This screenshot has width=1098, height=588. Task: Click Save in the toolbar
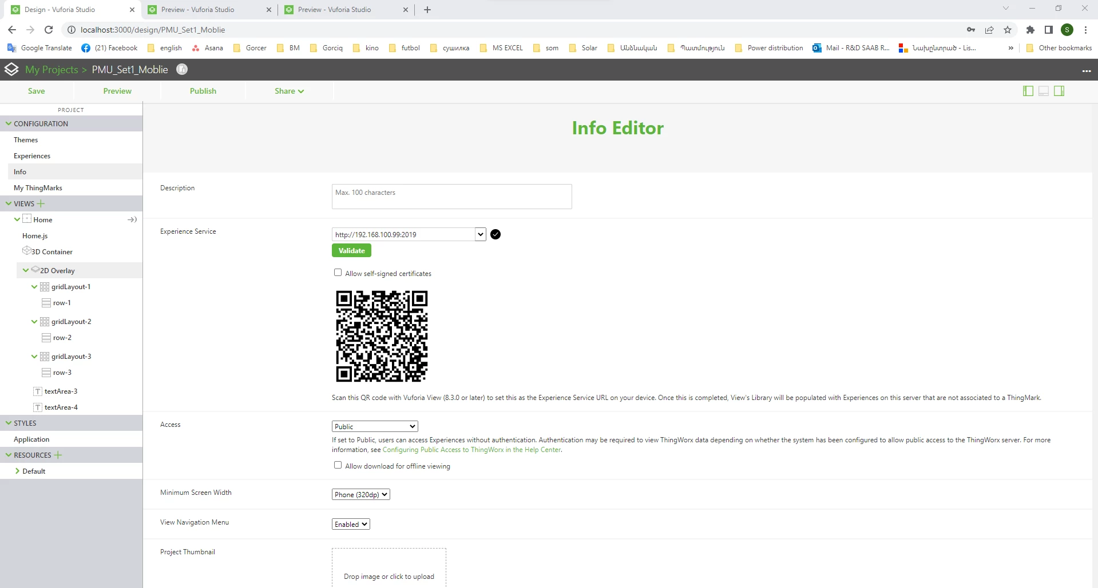click(37, 91)
